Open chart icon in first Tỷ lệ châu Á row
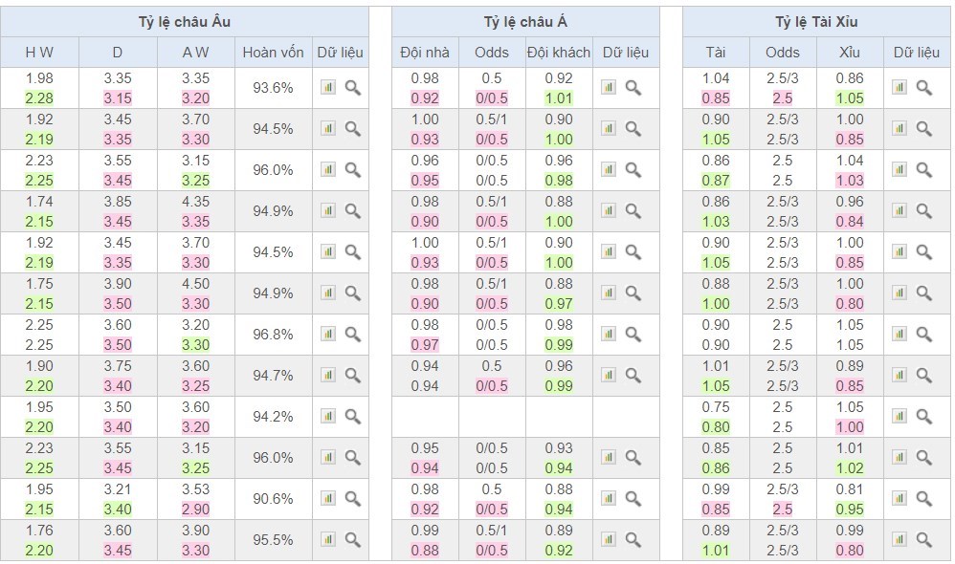 (x=609, y=88)
